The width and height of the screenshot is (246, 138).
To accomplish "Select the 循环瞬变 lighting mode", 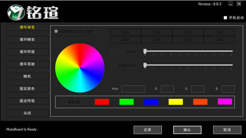I will click(27, 40).
